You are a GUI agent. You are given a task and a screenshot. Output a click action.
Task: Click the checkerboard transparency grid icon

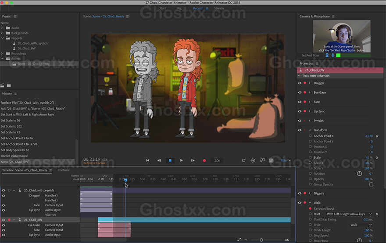point(271,160)
